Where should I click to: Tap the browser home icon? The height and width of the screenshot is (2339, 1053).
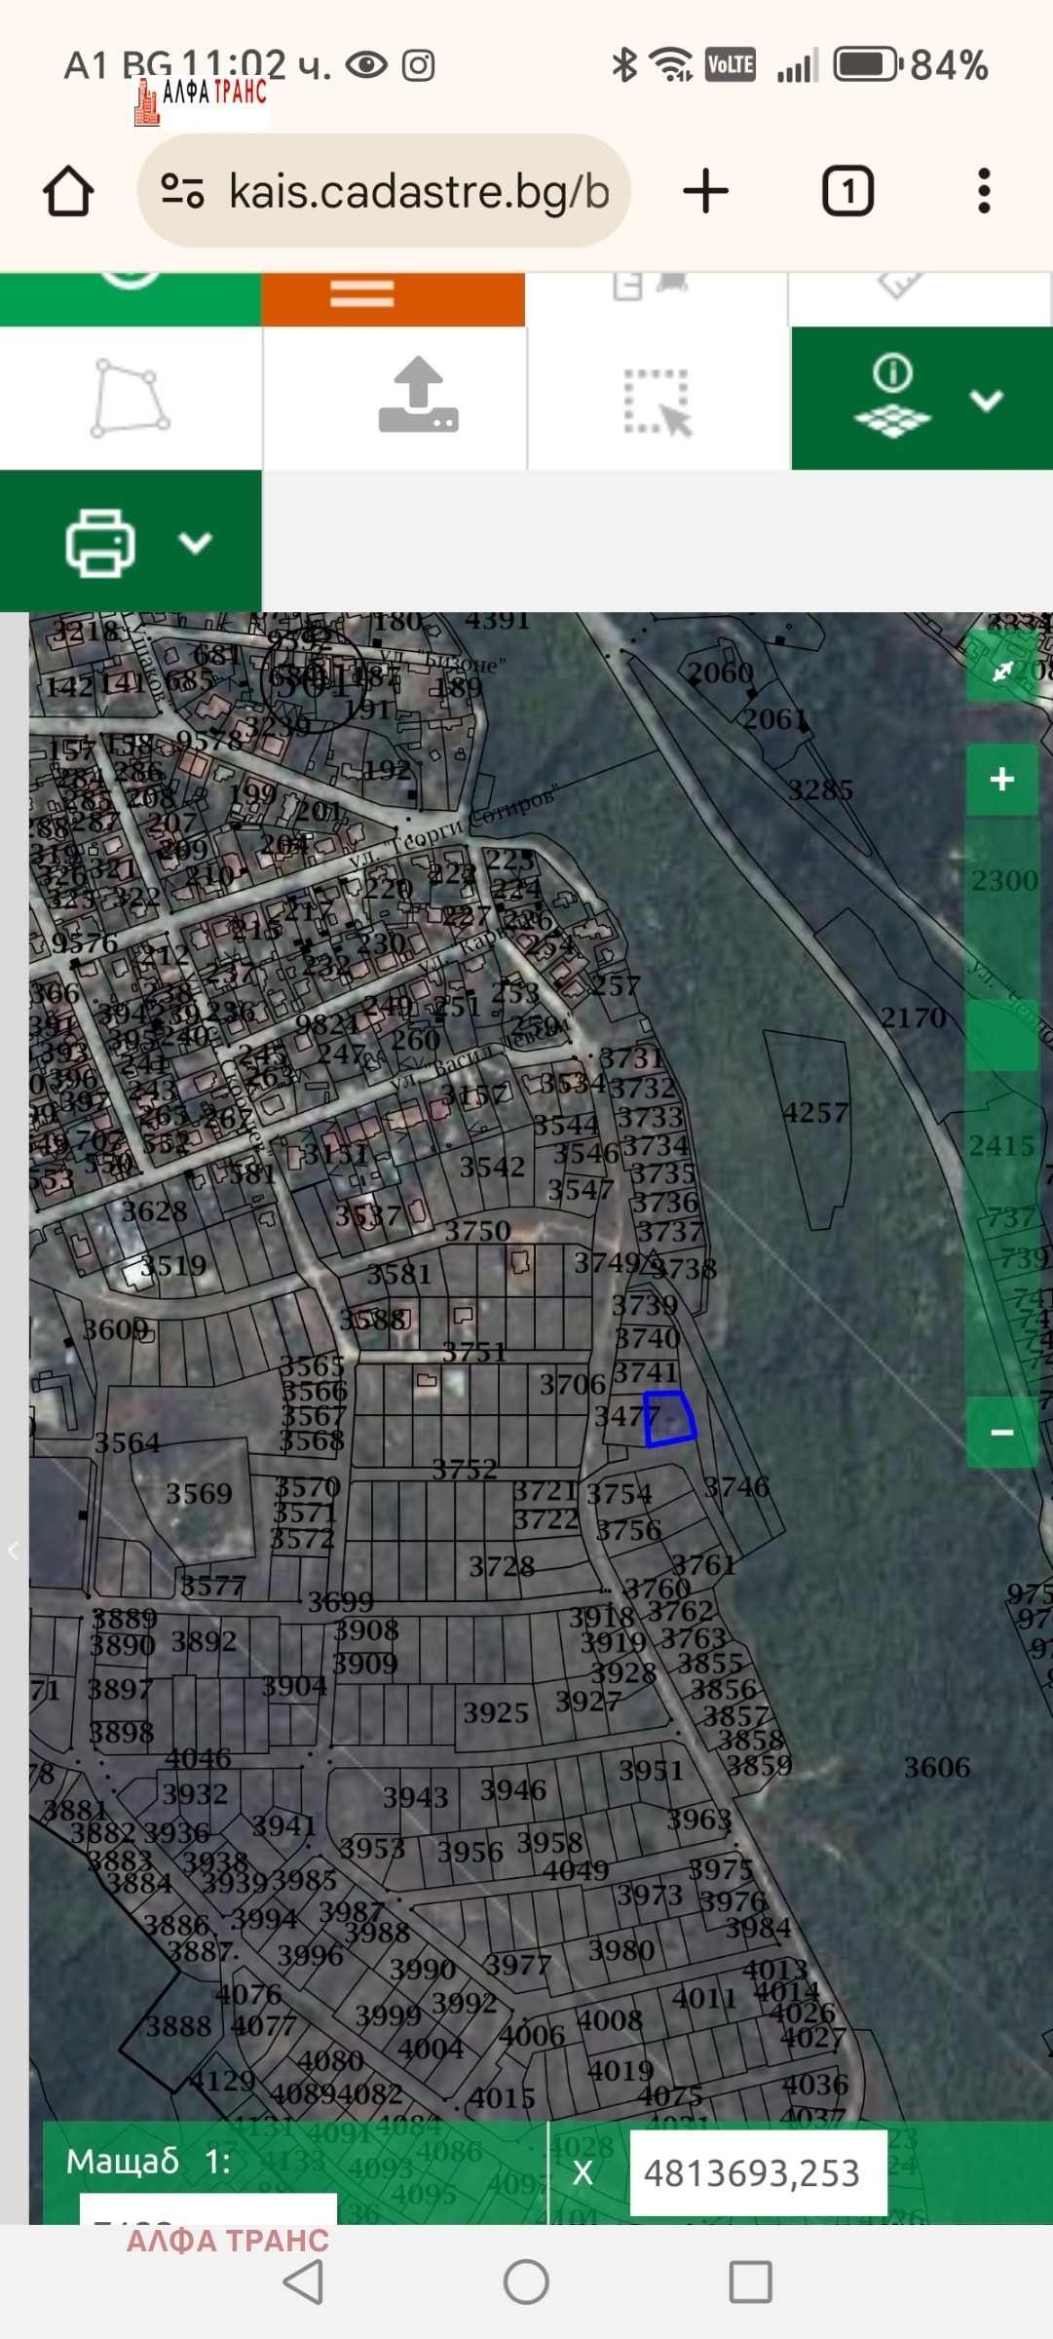pos(68,191)
